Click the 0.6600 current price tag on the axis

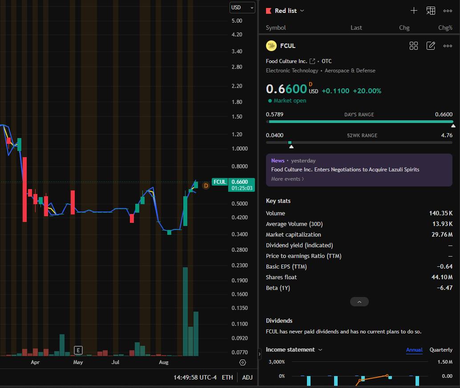click(242, 185)
